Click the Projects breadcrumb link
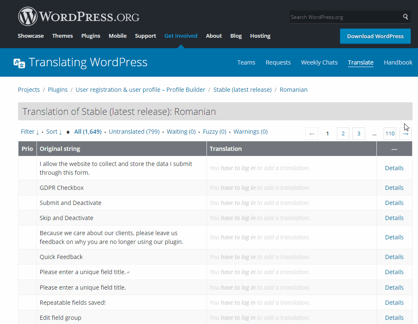This screenshot has height=324, width=418. [29, 90]
